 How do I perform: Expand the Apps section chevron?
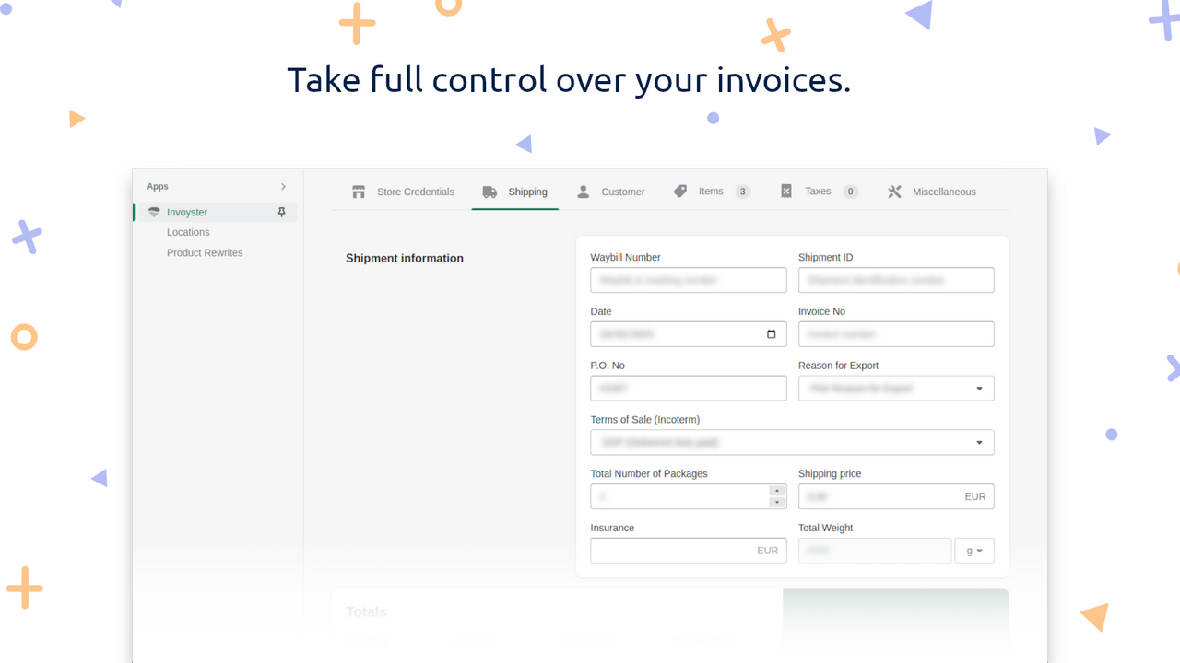pos(283,186)
